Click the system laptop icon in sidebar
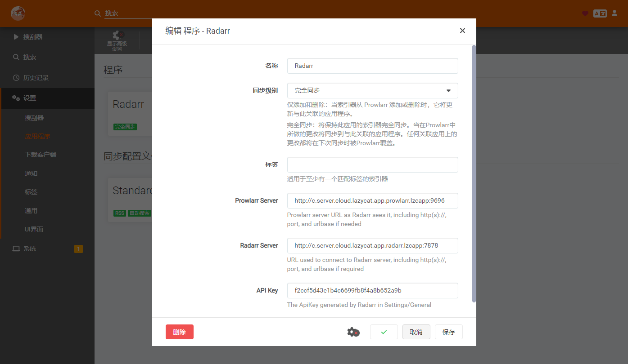The width and height of the screenshot is (628, 364). 16,249
